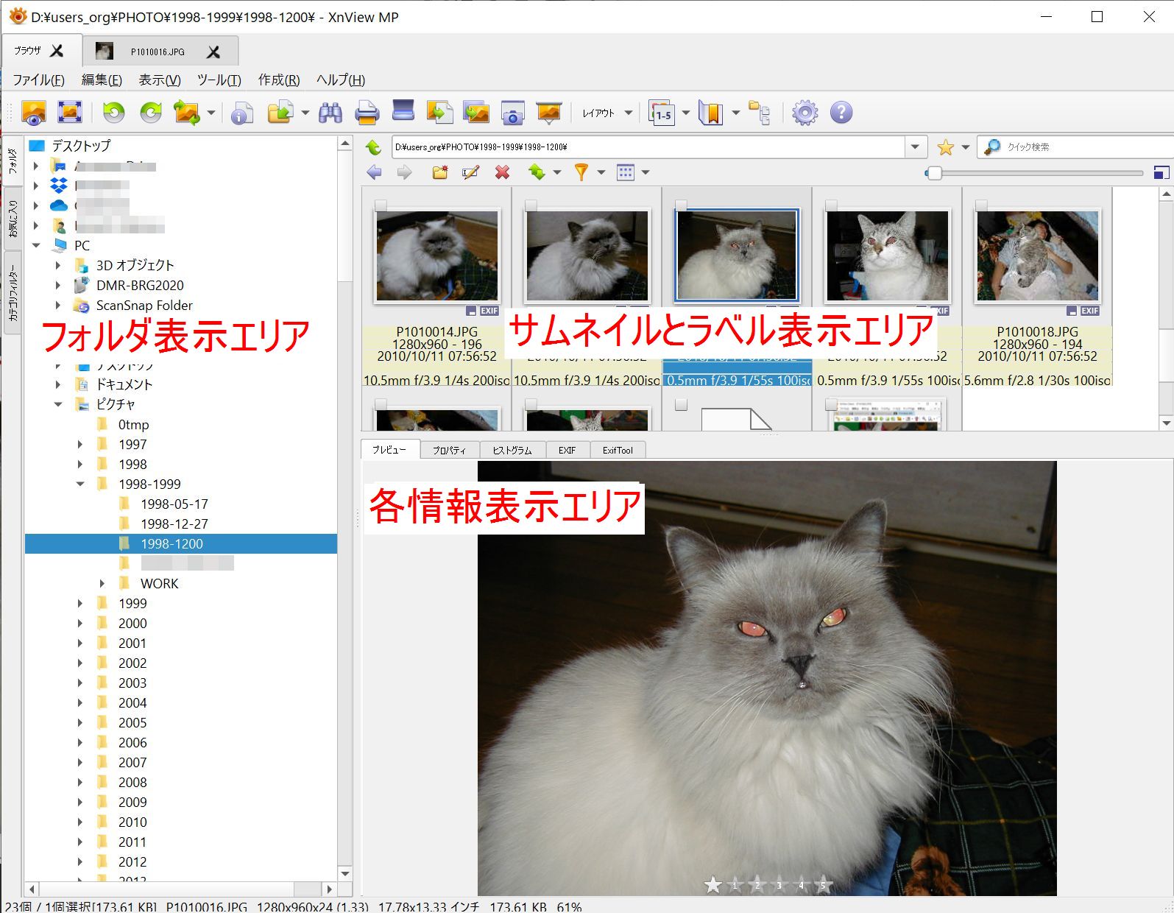
Task: Select the P1010018.JPG thumbnail
Action: click(x=1037, y=256)
